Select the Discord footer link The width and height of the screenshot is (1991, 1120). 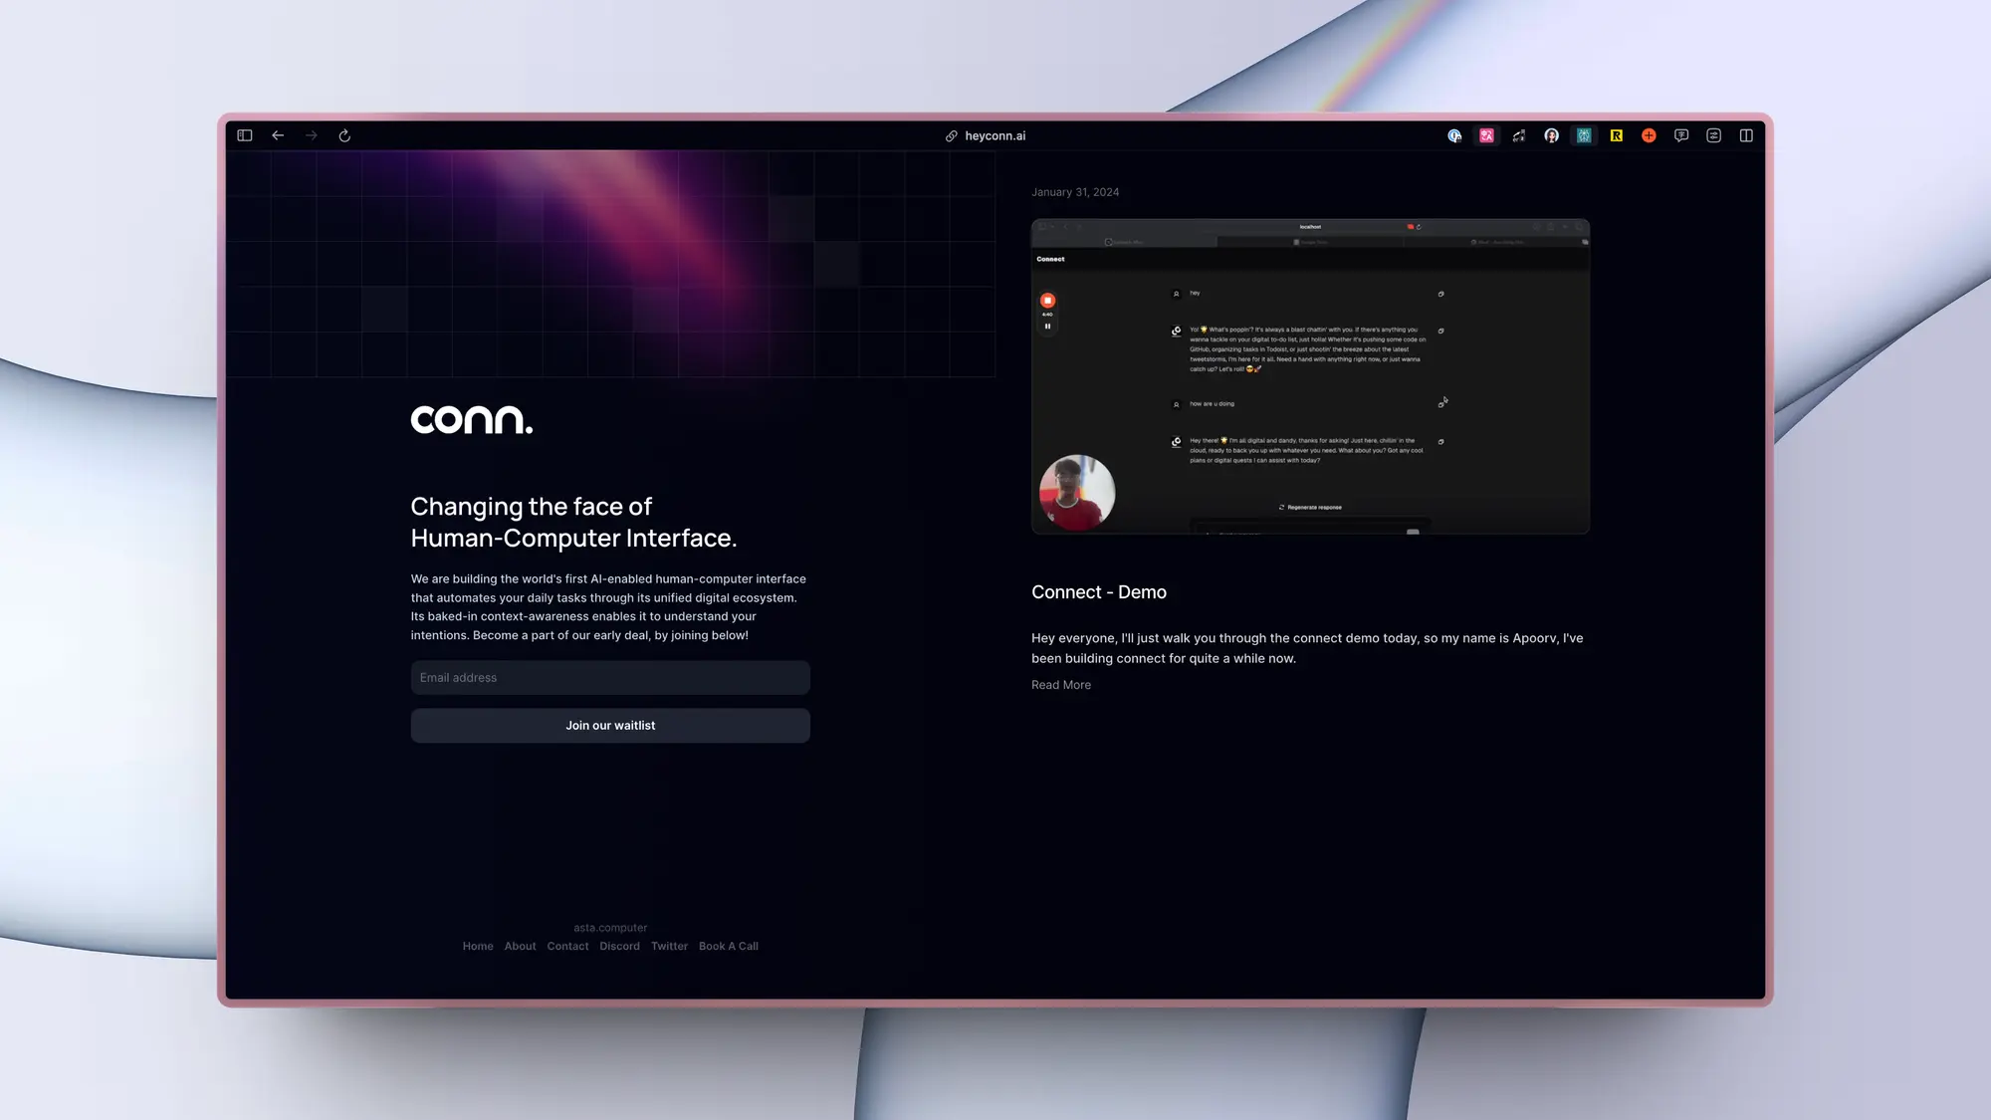pyautogui.click(x=619, y=945)
